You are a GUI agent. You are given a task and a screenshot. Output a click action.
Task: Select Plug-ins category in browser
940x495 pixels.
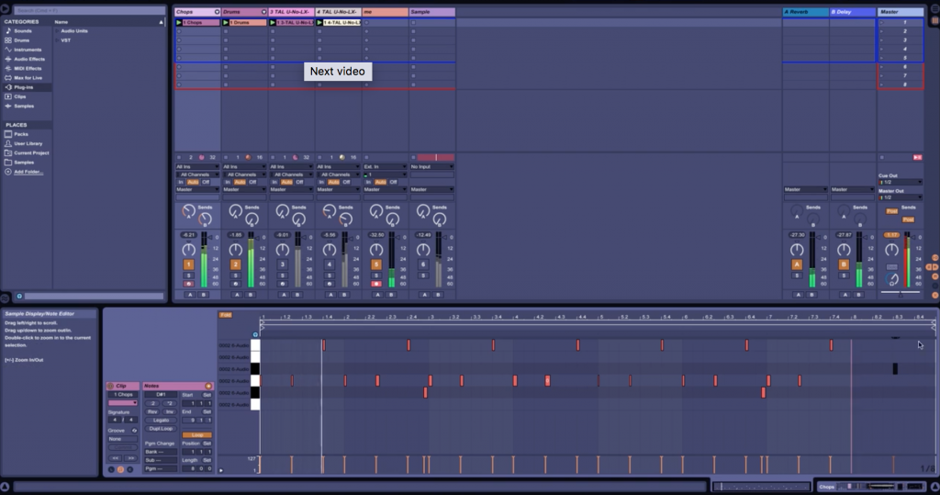pos(26,87)
